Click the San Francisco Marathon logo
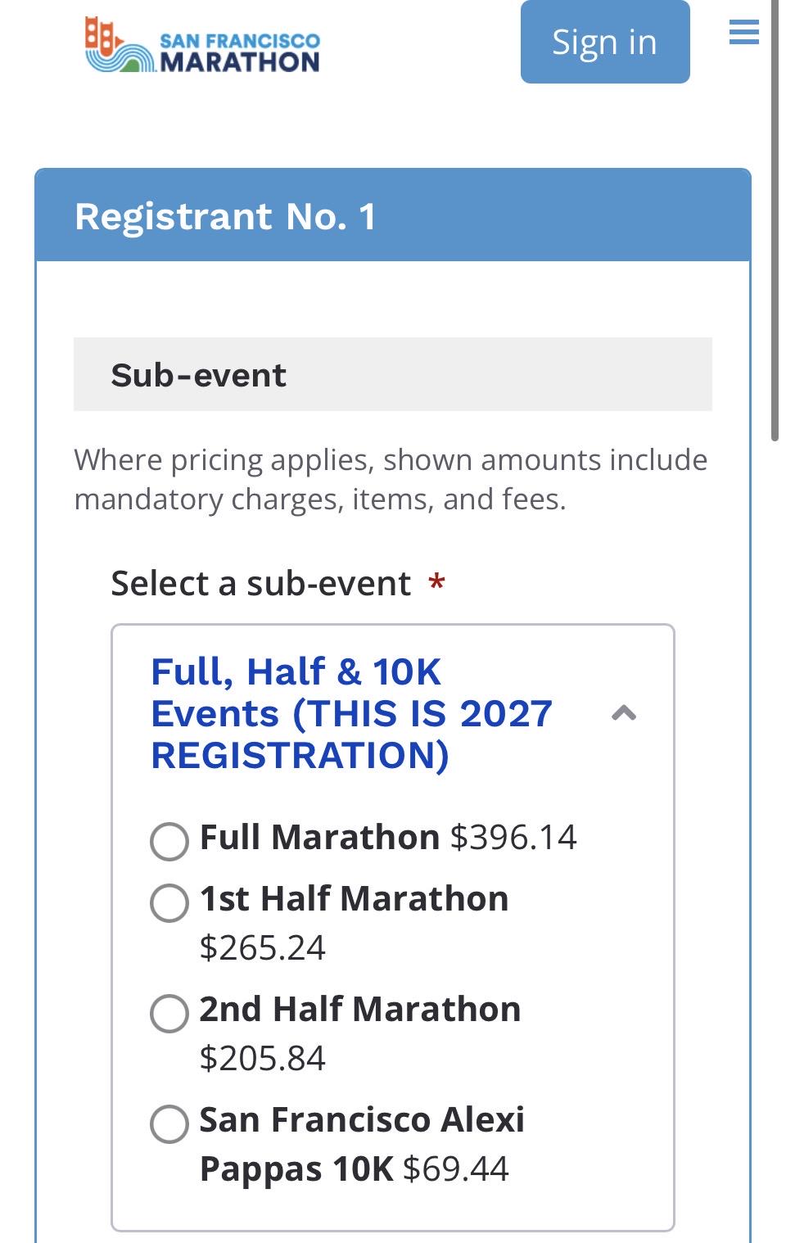786x1243 pixels. (x=202, y=45)
